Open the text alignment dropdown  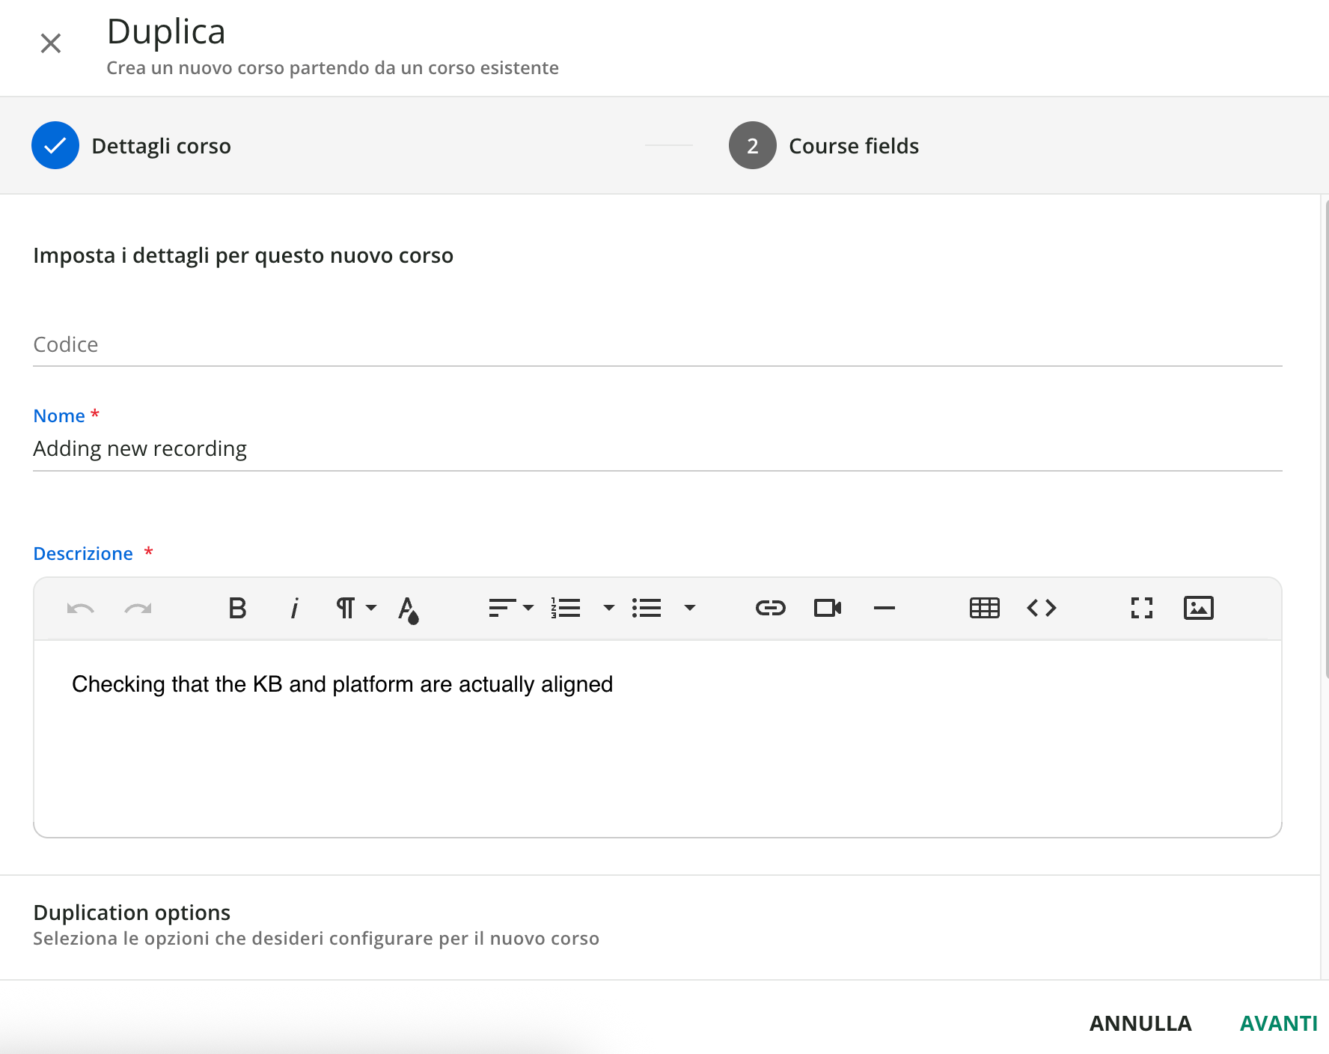click(x=510, y=608)
